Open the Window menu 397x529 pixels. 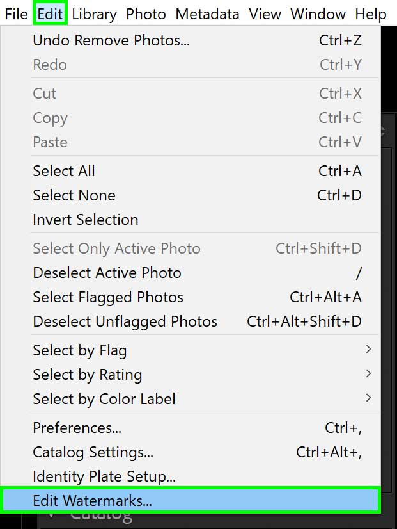click(318, 14)
